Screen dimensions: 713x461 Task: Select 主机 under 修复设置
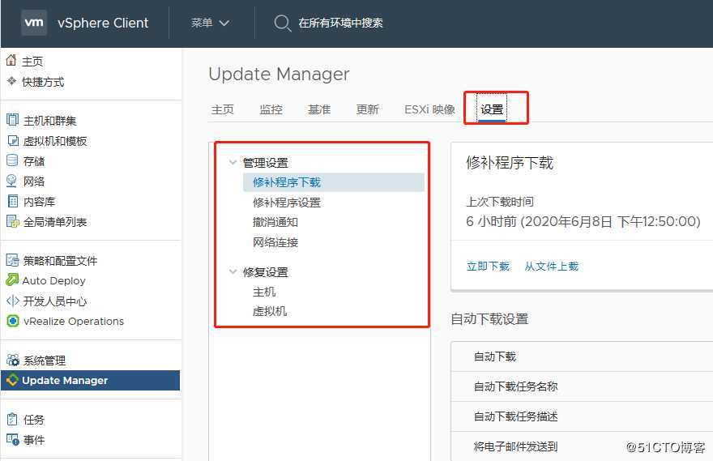264,292
